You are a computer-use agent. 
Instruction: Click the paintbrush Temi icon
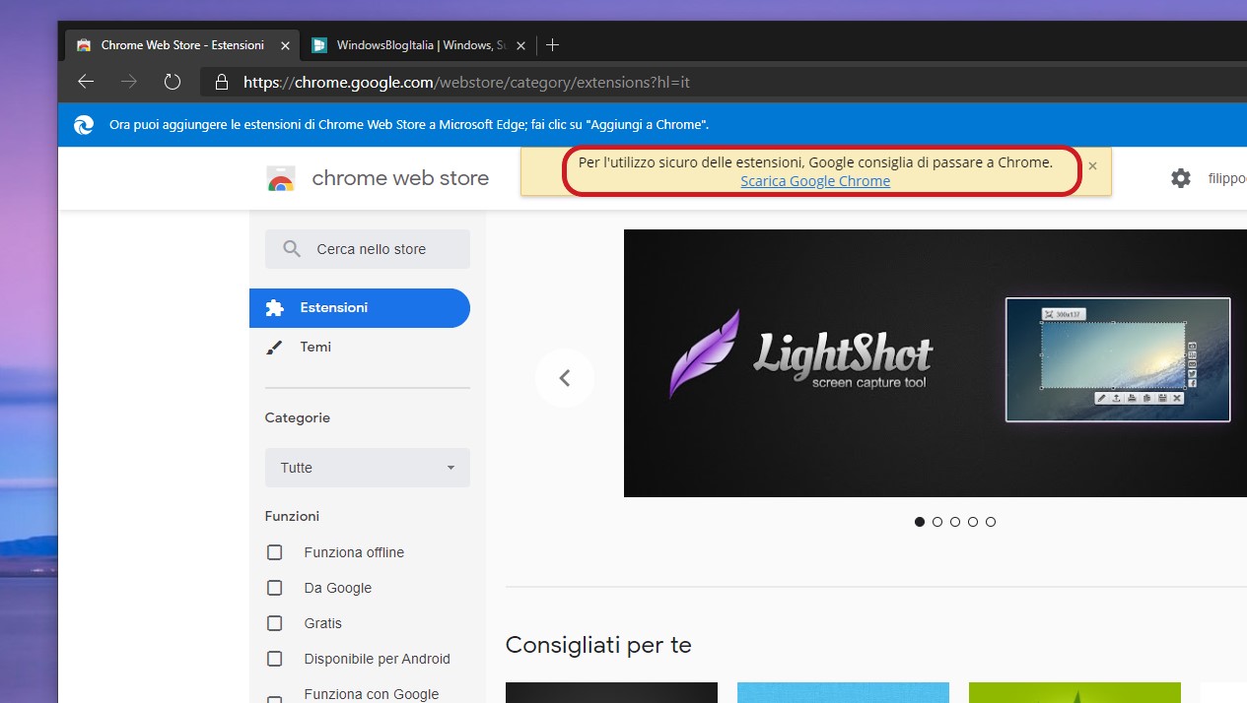click(x=275, y=348)
